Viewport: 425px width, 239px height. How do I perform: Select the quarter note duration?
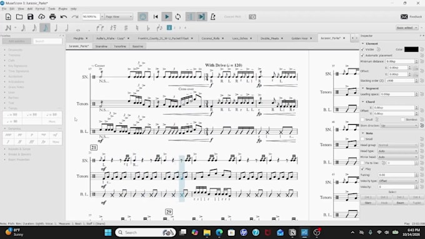[x=56, y=27]
